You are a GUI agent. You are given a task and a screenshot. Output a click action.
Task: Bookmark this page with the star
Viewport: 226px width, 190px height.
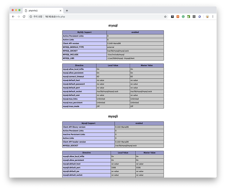click(165, 17)
